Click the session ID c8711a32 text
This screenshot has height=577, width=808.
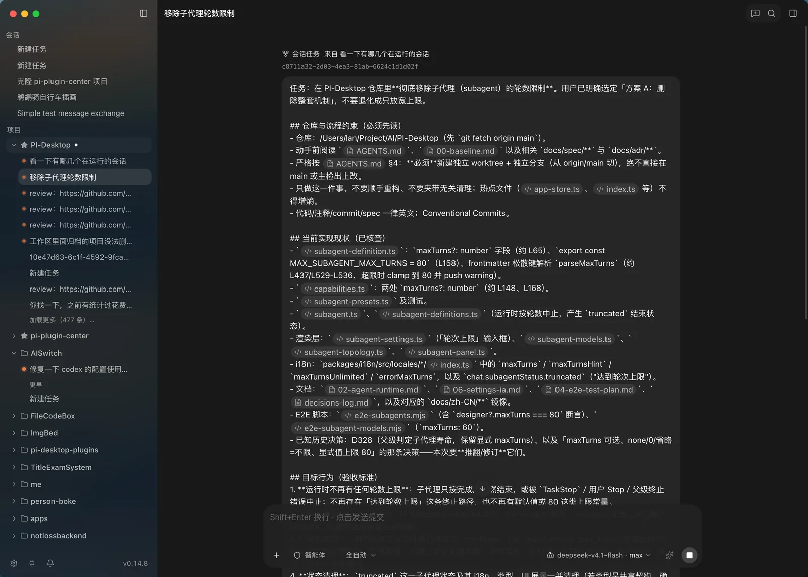tap(350, 66)
